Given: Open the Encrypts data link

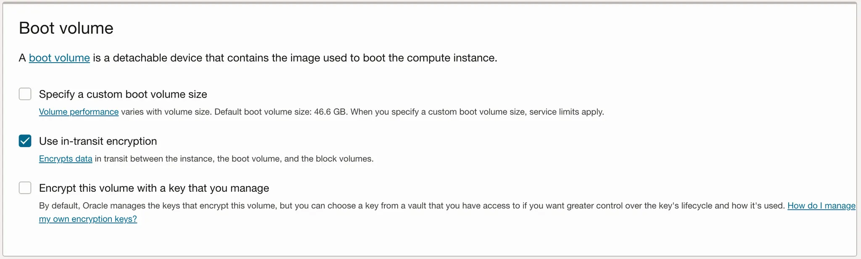Looking at the screenshot, I should click(66, 159).
